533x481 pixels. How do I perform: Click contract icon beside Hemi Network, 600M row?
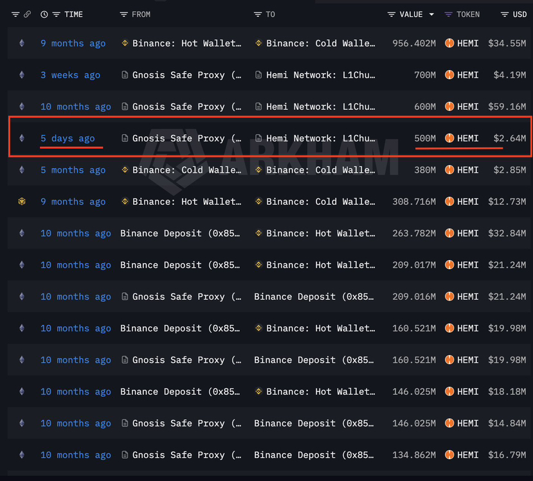click(x=258, y=107)
